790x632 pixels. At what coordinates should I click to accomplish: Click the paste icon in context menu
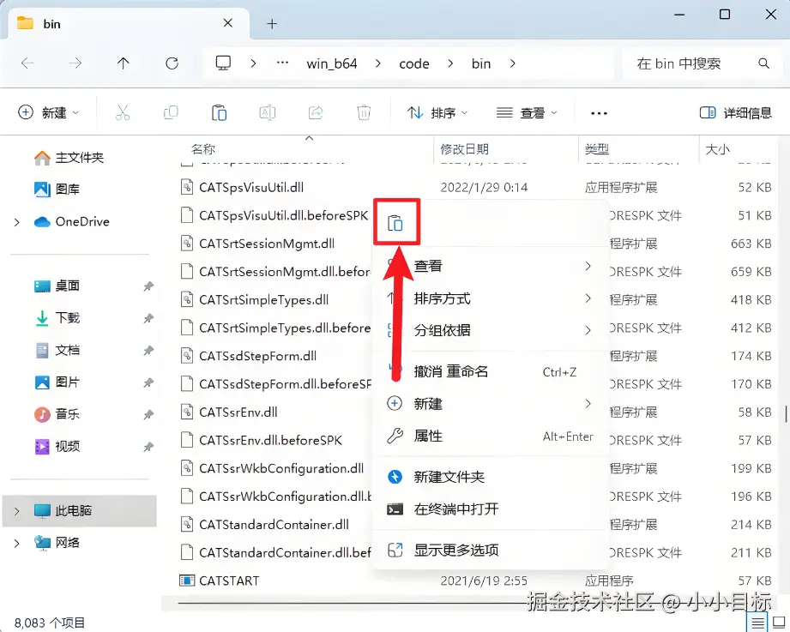coord(395,223)
